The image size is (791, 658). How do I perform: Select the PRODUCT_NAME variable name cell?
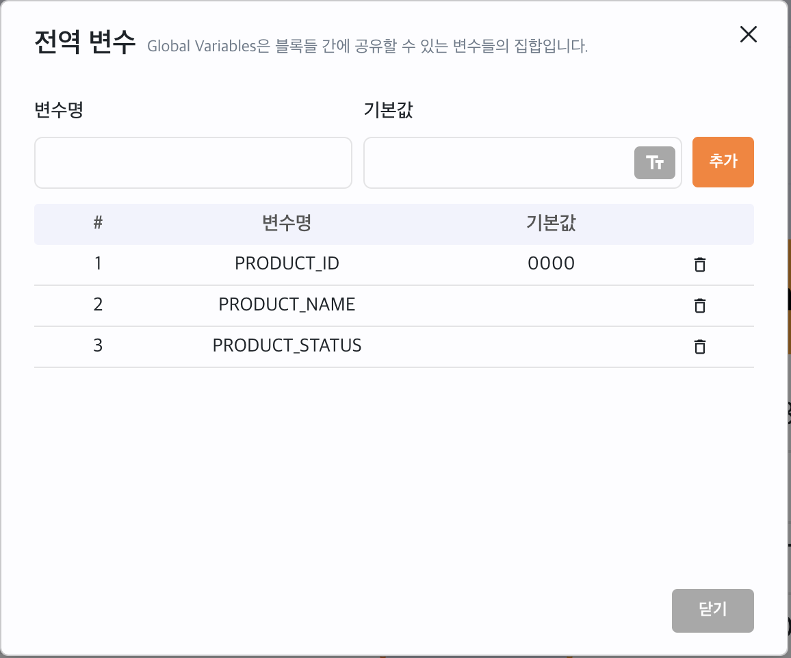tap(287, 304)
